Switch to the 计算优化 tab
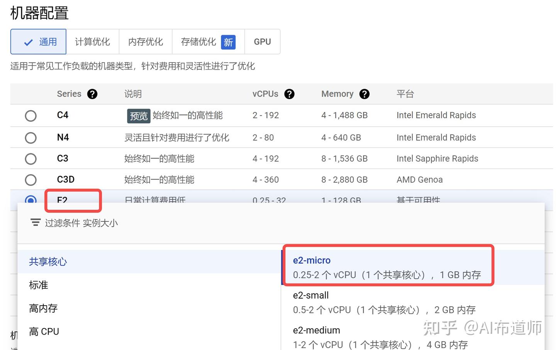The height and width of the screenshot is (350, 556). pos(92,42)
